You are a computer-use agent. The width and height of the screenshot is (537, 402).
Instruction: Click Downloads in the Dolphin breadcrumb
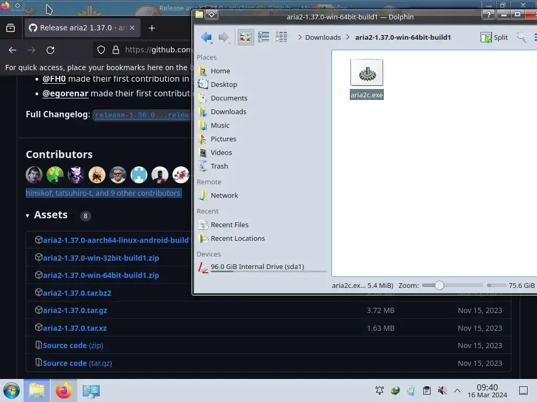[x=323, y=37]
